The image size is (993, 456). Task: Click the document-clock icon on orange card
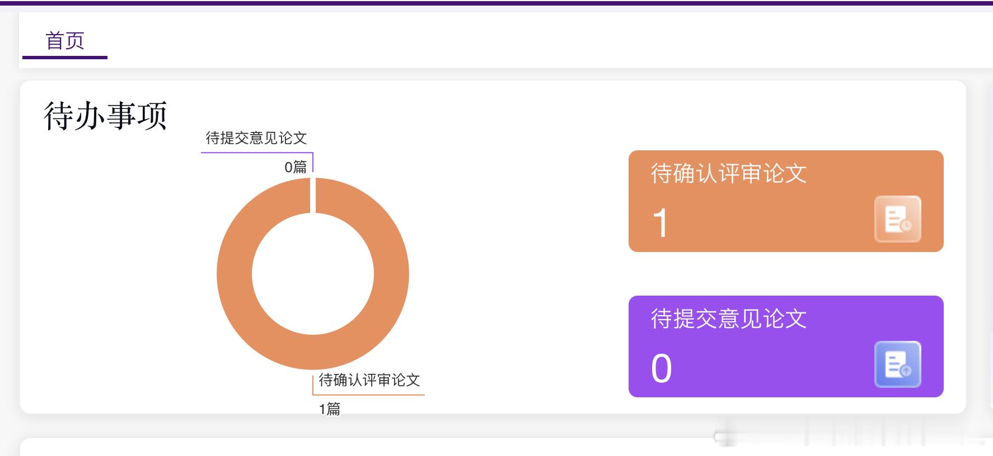[x=898, y=219]
